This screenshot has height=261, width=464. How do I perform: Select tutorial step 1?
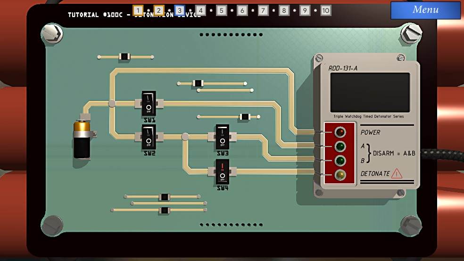138,10
